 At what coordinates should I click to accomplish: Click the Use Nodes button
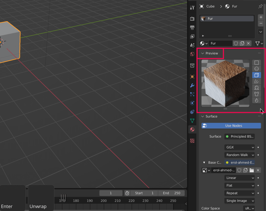point(231,126)
